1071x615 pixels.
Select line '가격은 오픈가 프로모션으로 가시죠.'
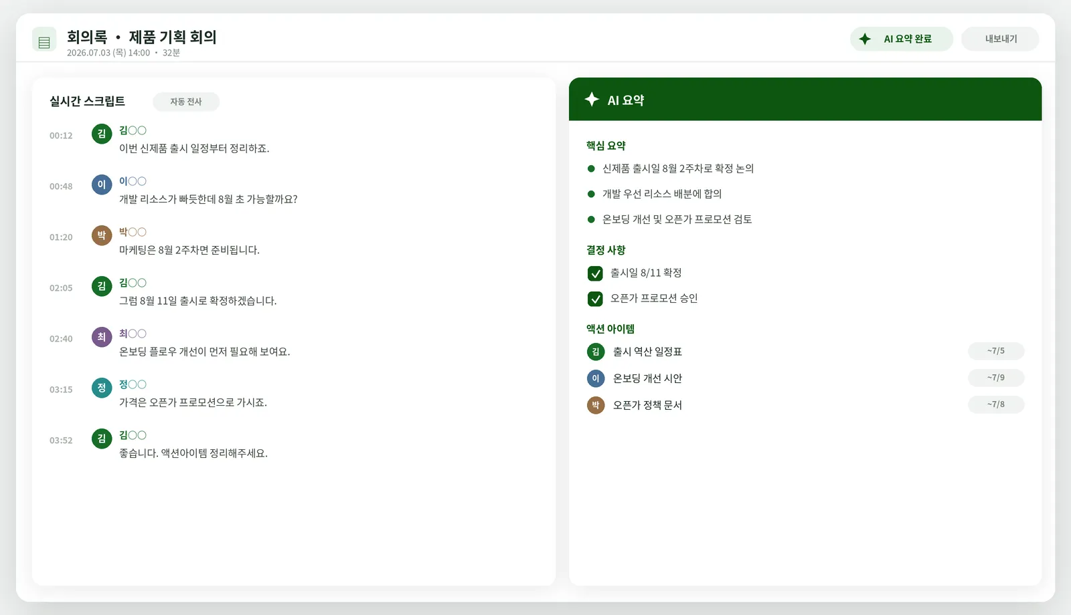coord(193,402)
